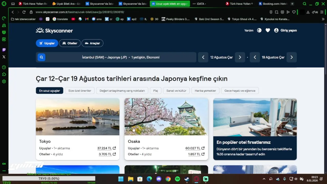Select 'Harika yemekler' filter chip
This screenshot has height=184, width=327.
pyautogui.click(x=205, y=91)
